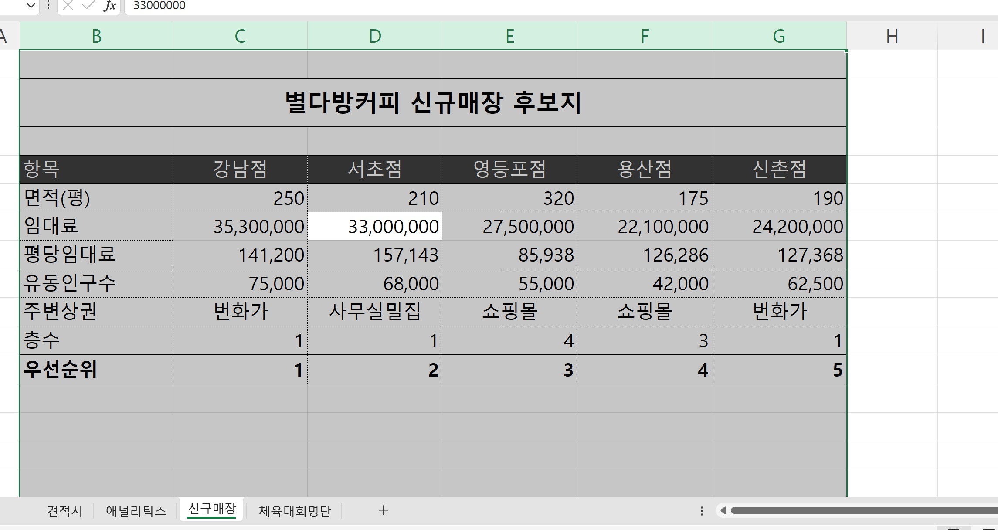This screenshot has height=530, width=998.
Task: Click the 항목 header cell
Action: click(x=96, y=169)
